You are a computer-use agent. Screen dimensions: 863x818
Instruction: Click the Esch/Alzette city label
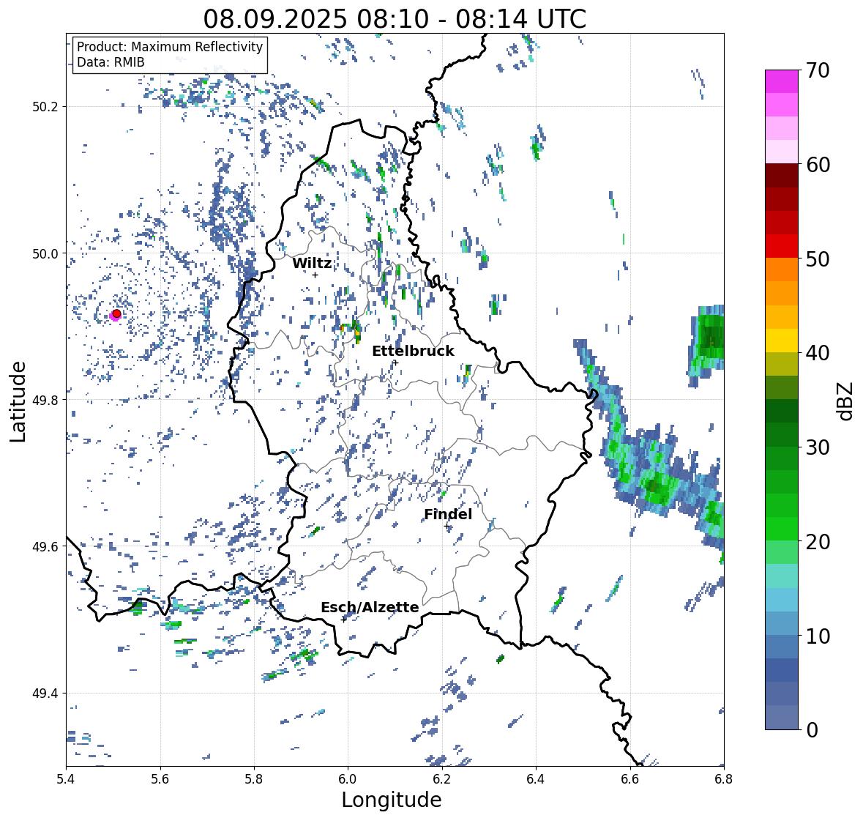370,607
